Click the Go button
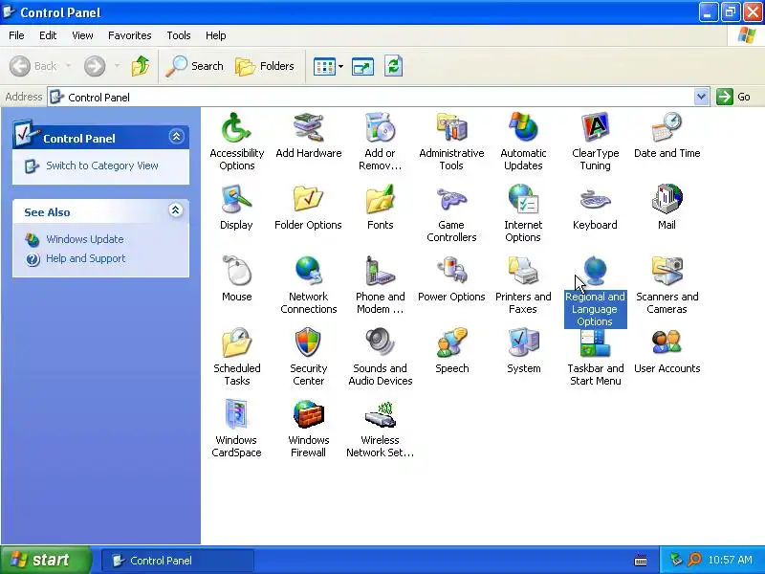Image resolution: width=765 pixels, height=574 pixels. click(733, 97)
